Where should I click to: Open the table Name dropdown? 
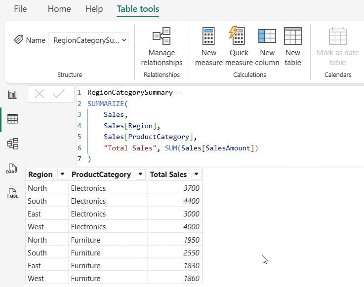click(x=88, y=40)
